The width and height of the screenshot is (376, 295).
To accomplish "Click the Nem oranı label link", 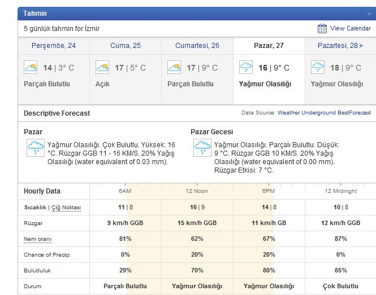I will pos(37,239).
